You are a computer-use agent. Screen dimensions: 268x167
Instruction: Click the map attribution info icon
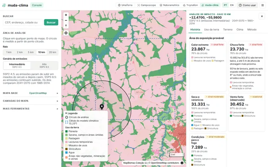tap(182, 163)
